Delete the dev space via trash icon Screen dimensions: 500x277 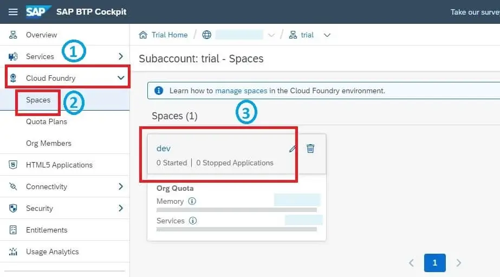[310, 149]
